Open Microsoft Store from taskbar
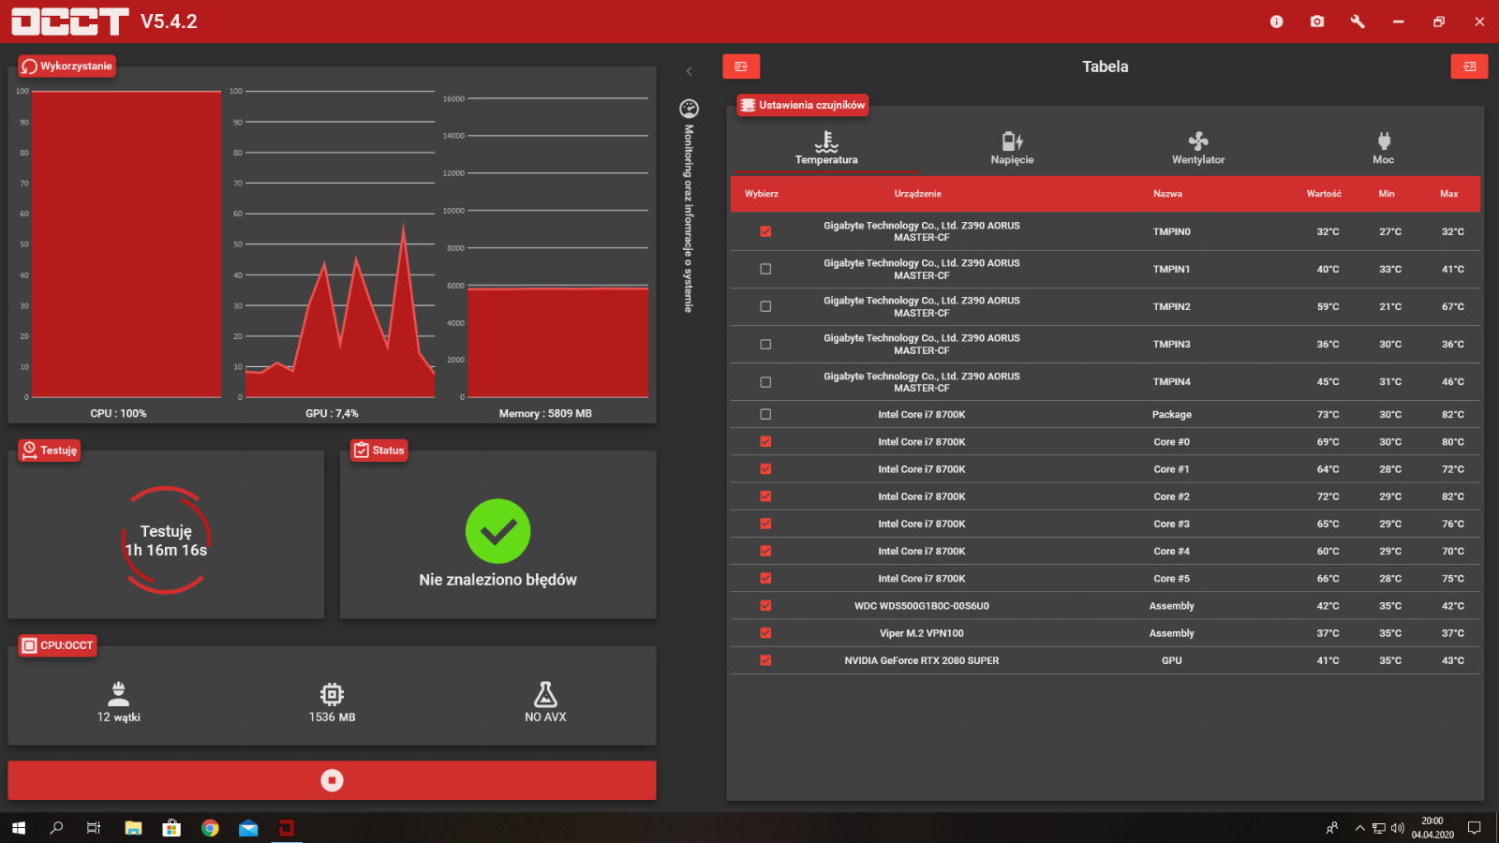This screenshot has width=1499, height=843. click(x=171, y=828)
